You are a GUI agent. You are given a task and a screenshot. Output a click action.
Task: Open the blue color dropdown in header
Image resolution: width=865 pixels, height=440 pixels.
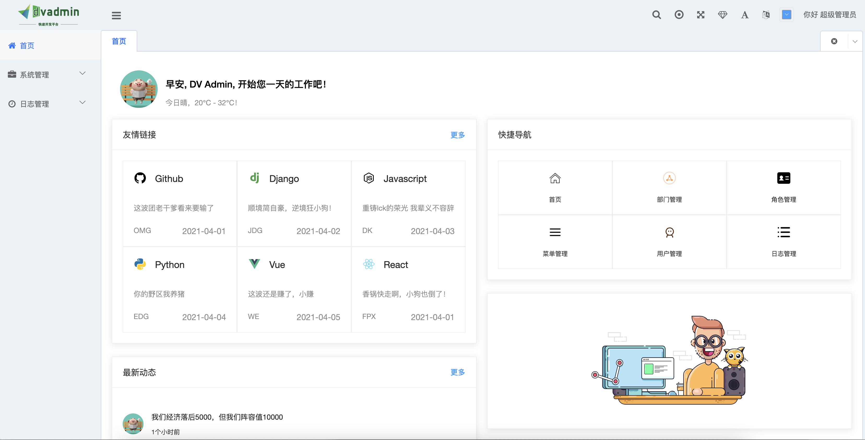pos(786,15)
